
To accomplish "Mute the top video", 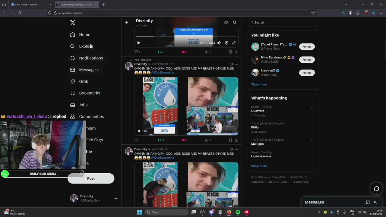I will tap(219, 43).
